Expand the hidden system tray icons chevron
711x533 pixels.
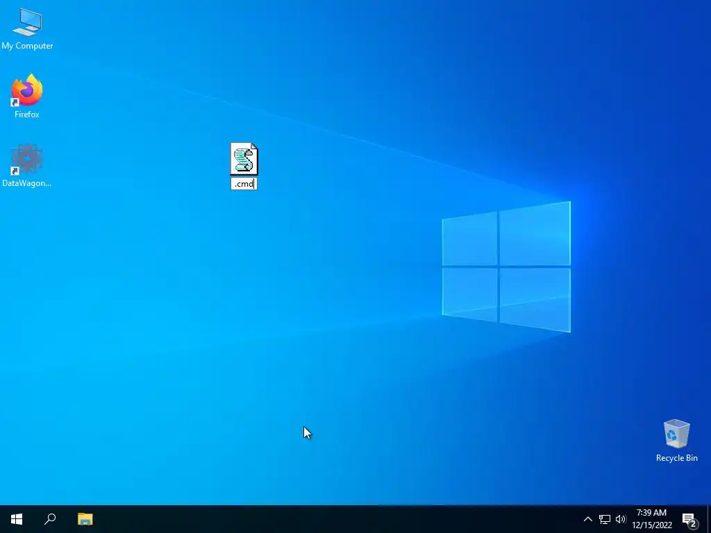tap(587, 519)
